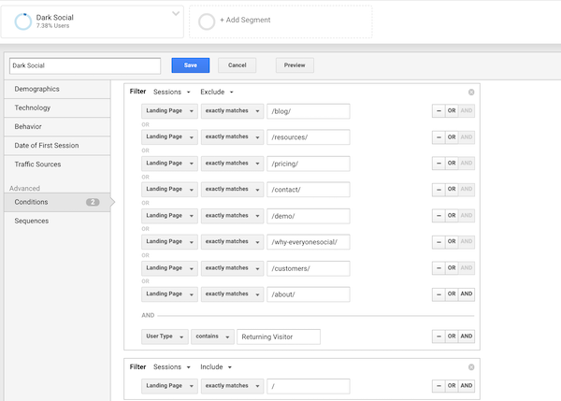
Task: Click the /blog/ value field
Action: 309,111
